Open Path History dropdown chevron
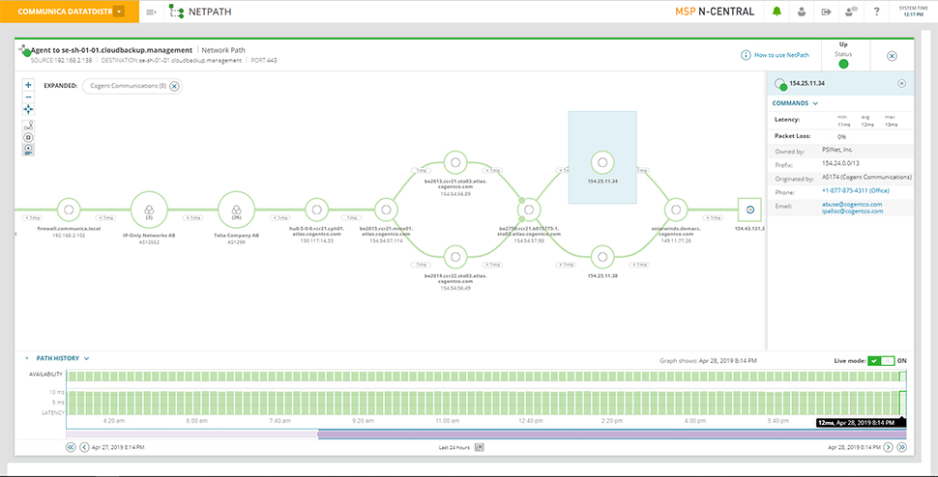Screen dimensions: 938x477 click(x=87, y=358)
